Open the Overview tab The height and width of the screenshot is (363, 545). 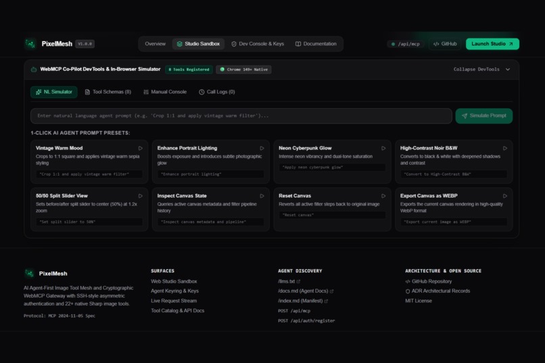(x=155, y=44)
